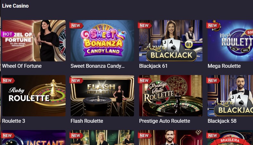Image resolution: width=253 pixels, height=145 pixels.
Task: Click the Live Casino section heading
Action: tap(15, 6)
